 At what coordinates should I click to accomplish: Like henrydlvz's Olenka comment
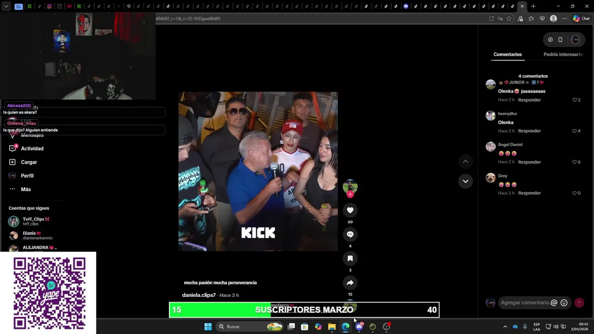pos(575,131)
